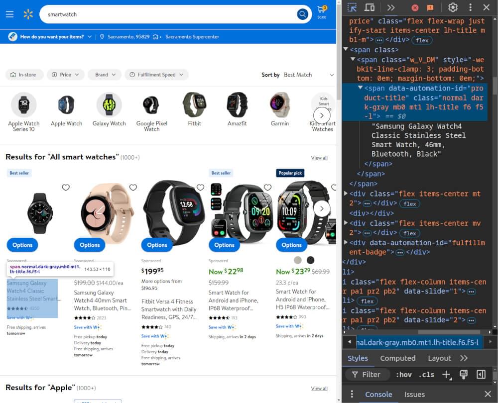Click the search magnifier icon
The image size is (498, 403).
[x=302, y=14]
